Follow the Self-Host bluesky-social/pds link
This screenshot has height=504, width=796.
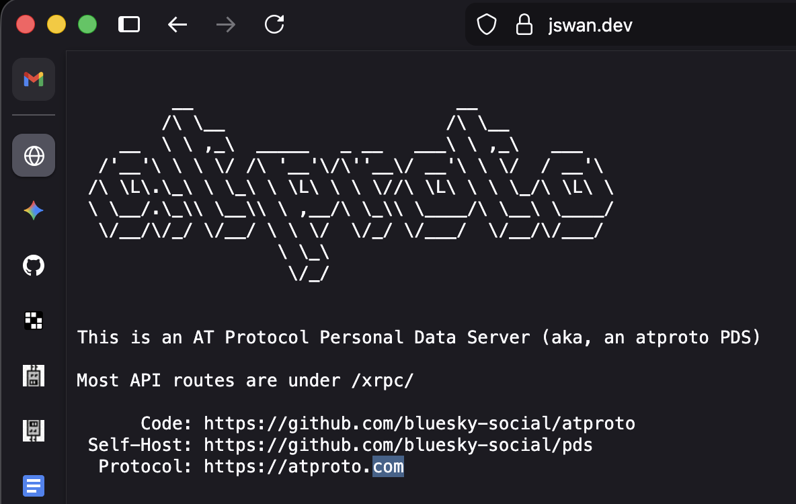pyautogui.click(x=398, y=445)
